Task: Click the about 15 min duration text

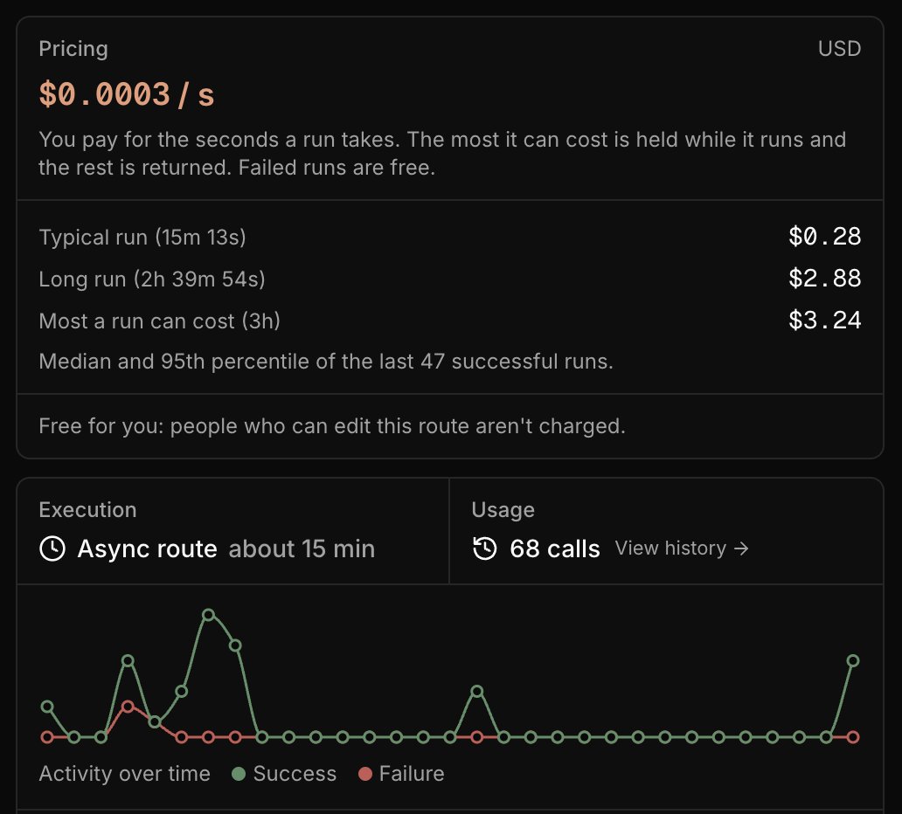Action: [x=302, y=548]
